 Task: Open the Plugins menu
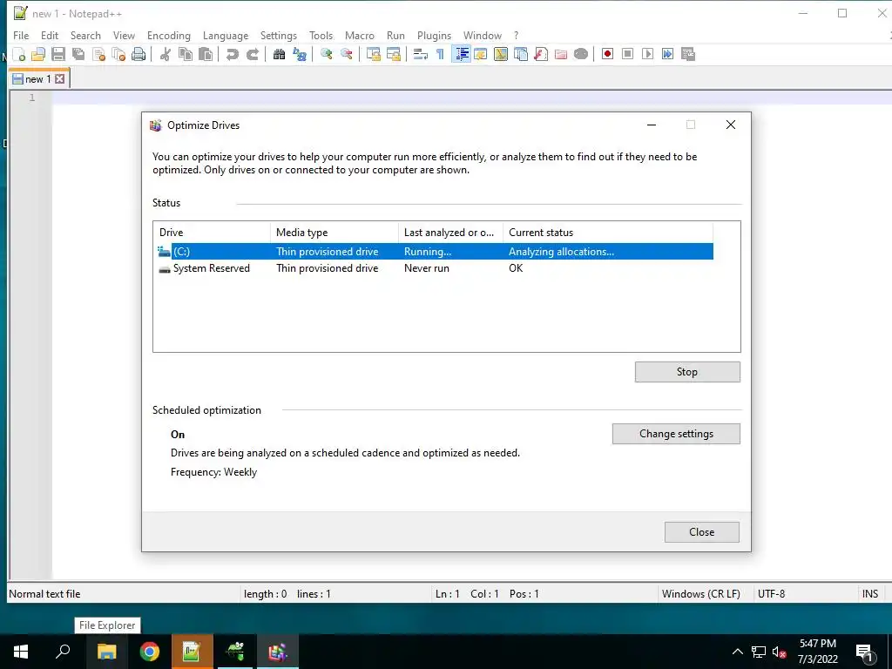point(434,35)
